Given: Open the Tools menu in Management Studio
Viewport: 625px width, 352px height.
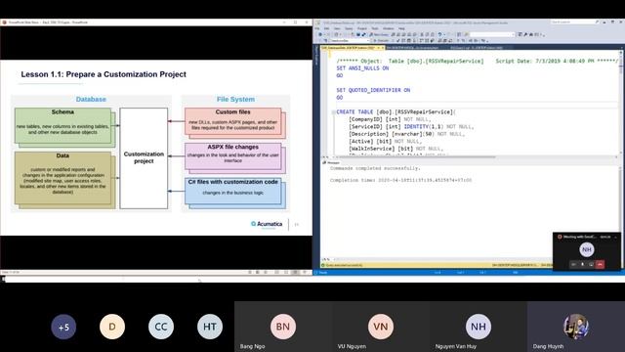Looking at the screenshot, I should click(x=375, y=28).
